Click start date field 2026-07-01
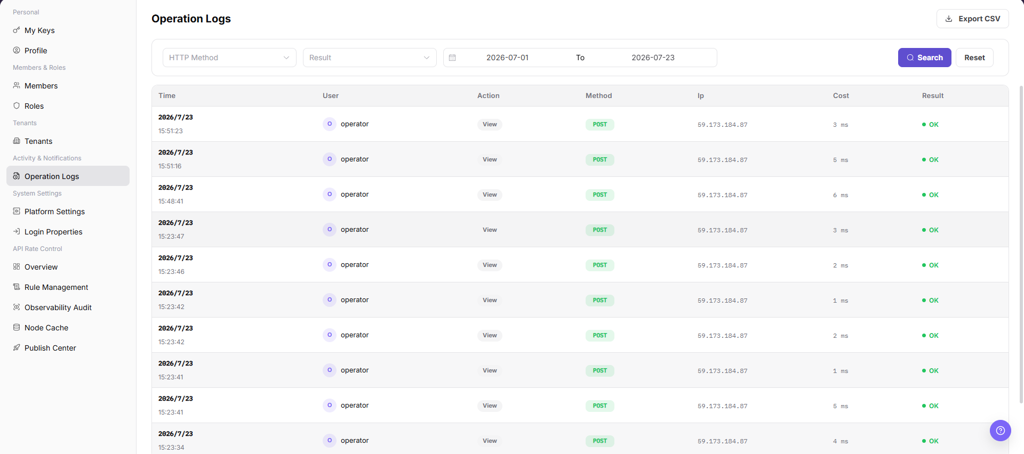Viewport: 1024px width, 454px height. point(507,58)
